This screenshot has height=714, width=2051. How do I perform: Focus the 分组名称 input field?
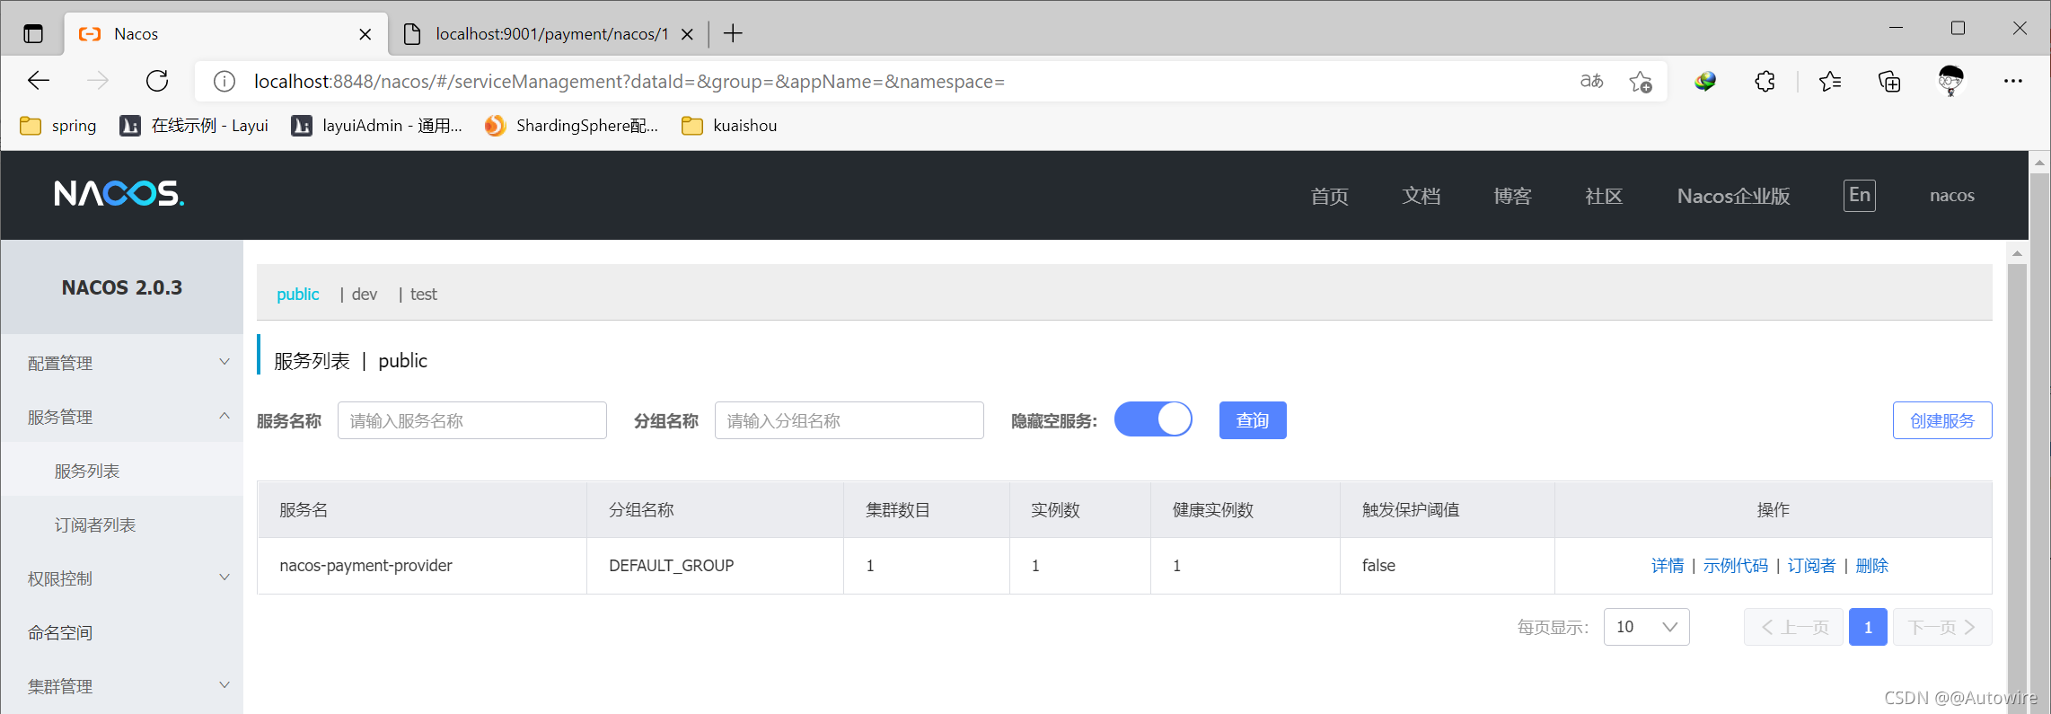(849, 420)
